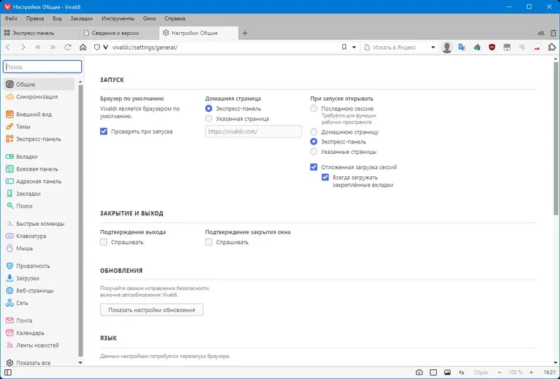Switch to the Сведения о версии tab

pyautogui.click(x=120, y=33)
